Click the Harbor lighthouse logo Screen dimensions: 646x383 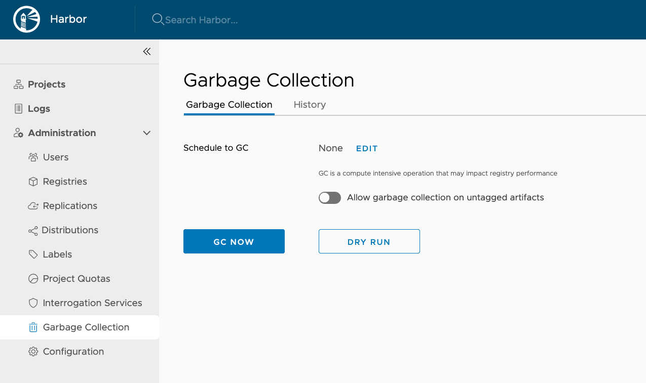coord(26,19)
